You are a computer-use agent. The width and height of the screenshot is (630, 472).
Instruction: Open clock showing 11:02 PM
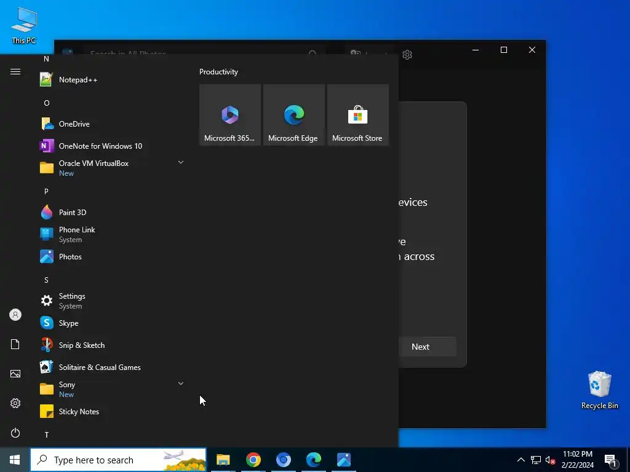pyautogui.click(x=577, y=460)
